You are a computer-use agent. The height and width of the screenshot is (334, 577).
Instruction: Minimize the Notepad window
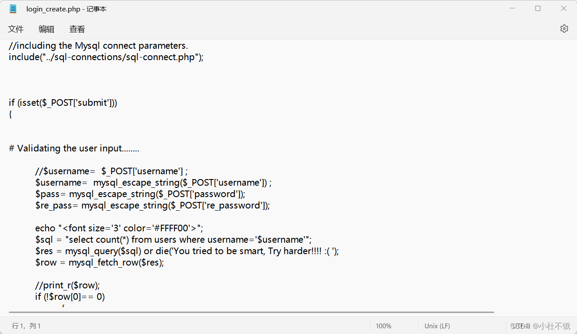[x=512, y=8]
